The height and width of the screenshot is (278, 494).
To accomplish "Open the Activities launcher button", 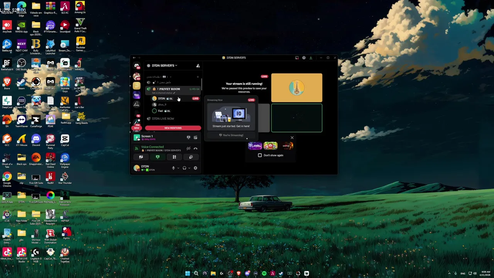I will [174, 157].
